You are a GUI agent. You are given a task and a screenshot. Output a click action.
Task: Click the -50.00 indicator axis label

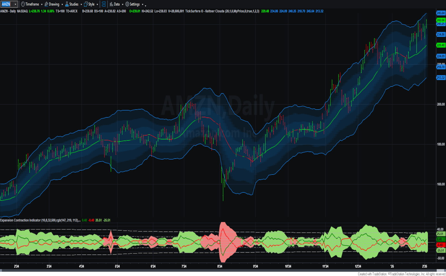coord(440,258)
